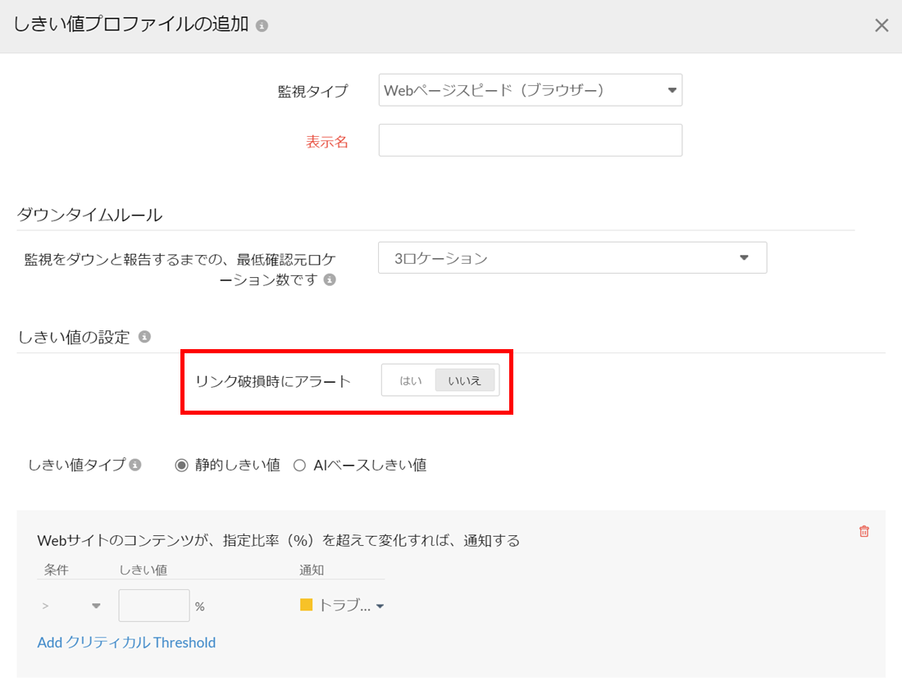Open the 3ロケーション dropdown

pyautogui.click(x=572, y=258)
